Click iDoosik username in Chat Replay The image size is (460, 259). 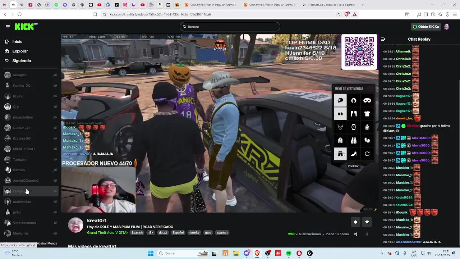click(402, 213)
